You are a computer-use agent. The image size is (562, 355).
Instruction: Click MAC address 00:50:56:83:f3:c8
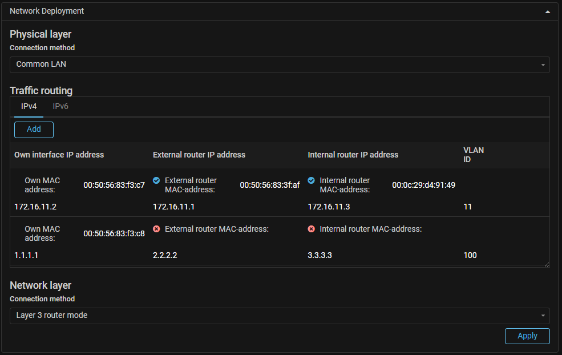(x=114, y=233)
